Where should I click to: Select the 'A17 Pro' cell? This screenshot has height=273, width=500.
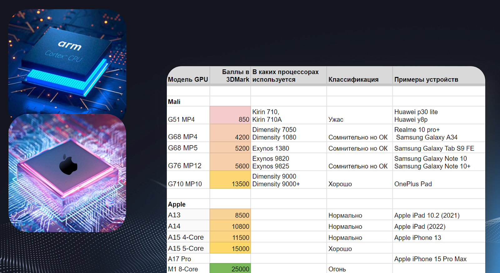click(188, 259)
